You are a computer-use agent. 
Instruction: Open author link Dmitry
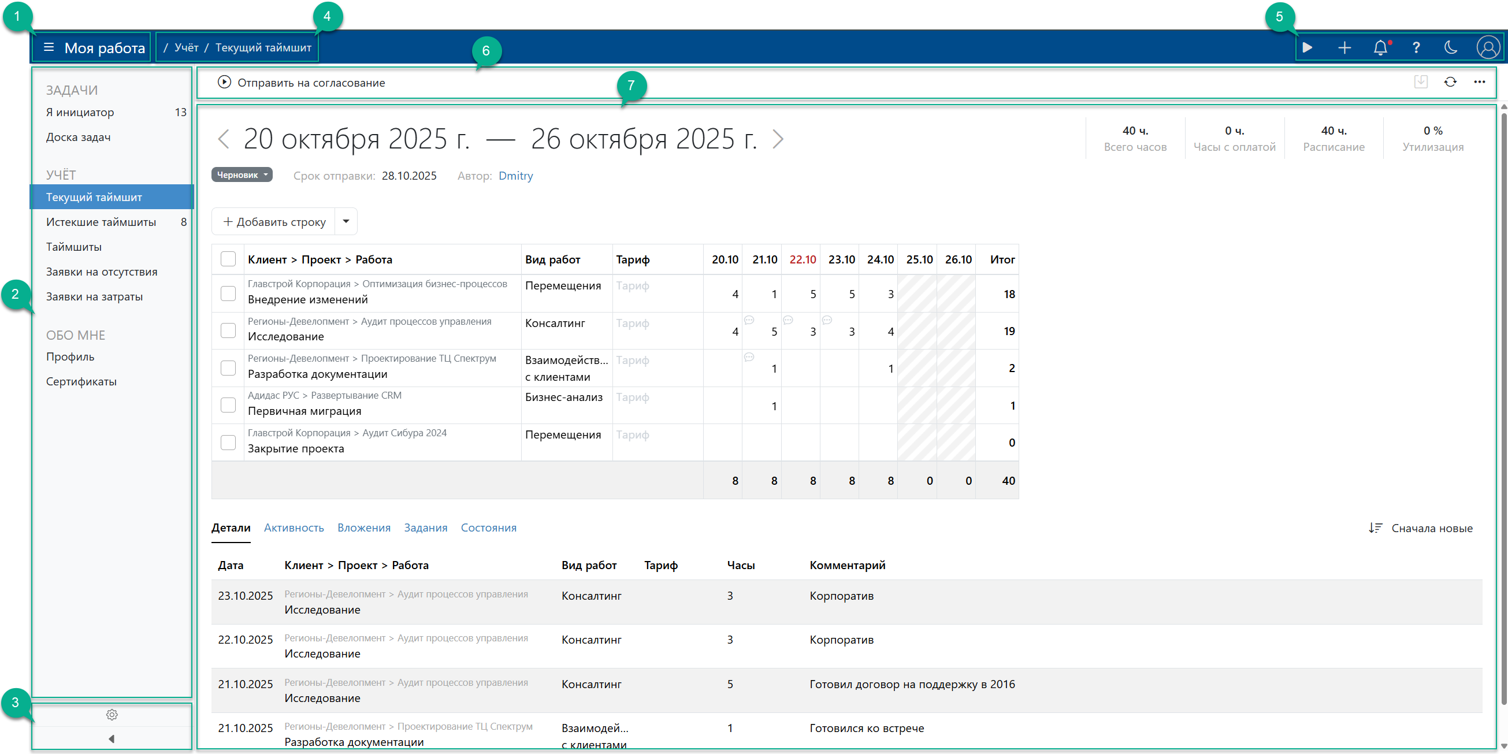point(515,176)
